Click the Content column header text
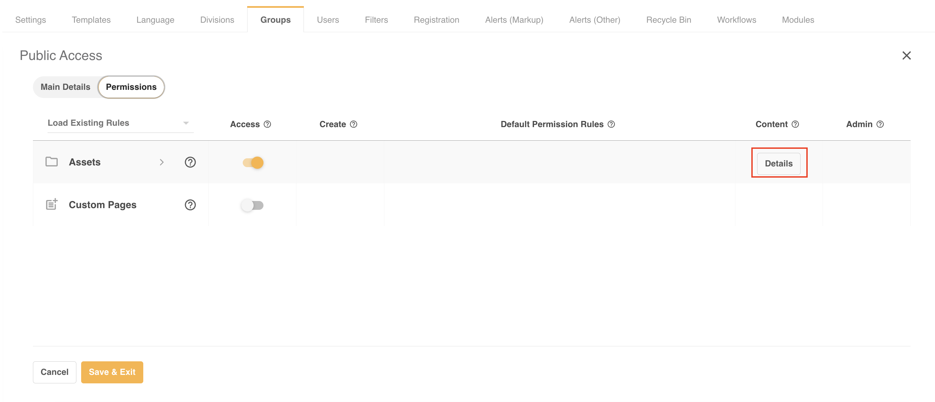This screenshot has height=402, width=935. 771,124
